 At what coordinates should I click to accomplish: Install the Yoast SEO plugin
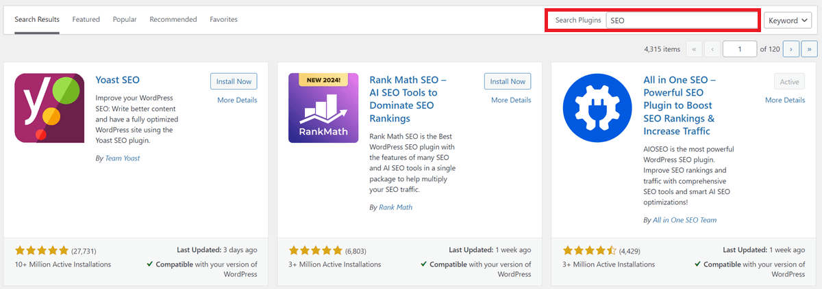[x=234, y=81]
